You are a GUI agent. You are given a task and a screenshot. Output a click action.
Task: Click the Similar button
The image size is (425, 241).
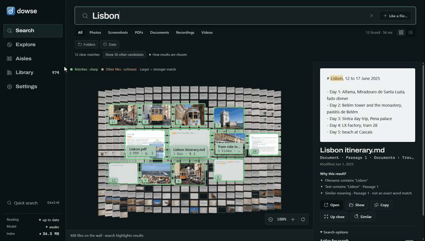coord(363,217)
